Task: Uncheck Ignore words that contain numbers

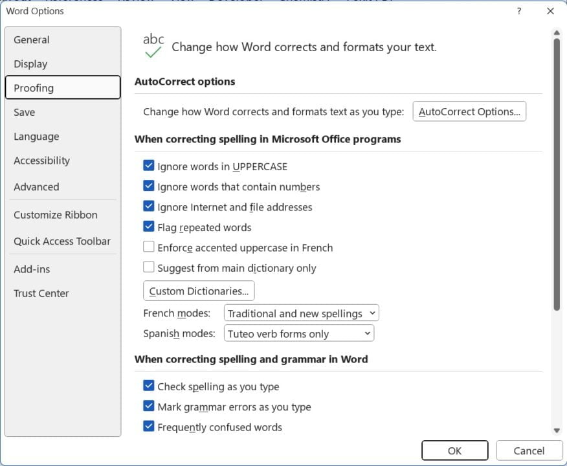Action: (x=149, y=186)
